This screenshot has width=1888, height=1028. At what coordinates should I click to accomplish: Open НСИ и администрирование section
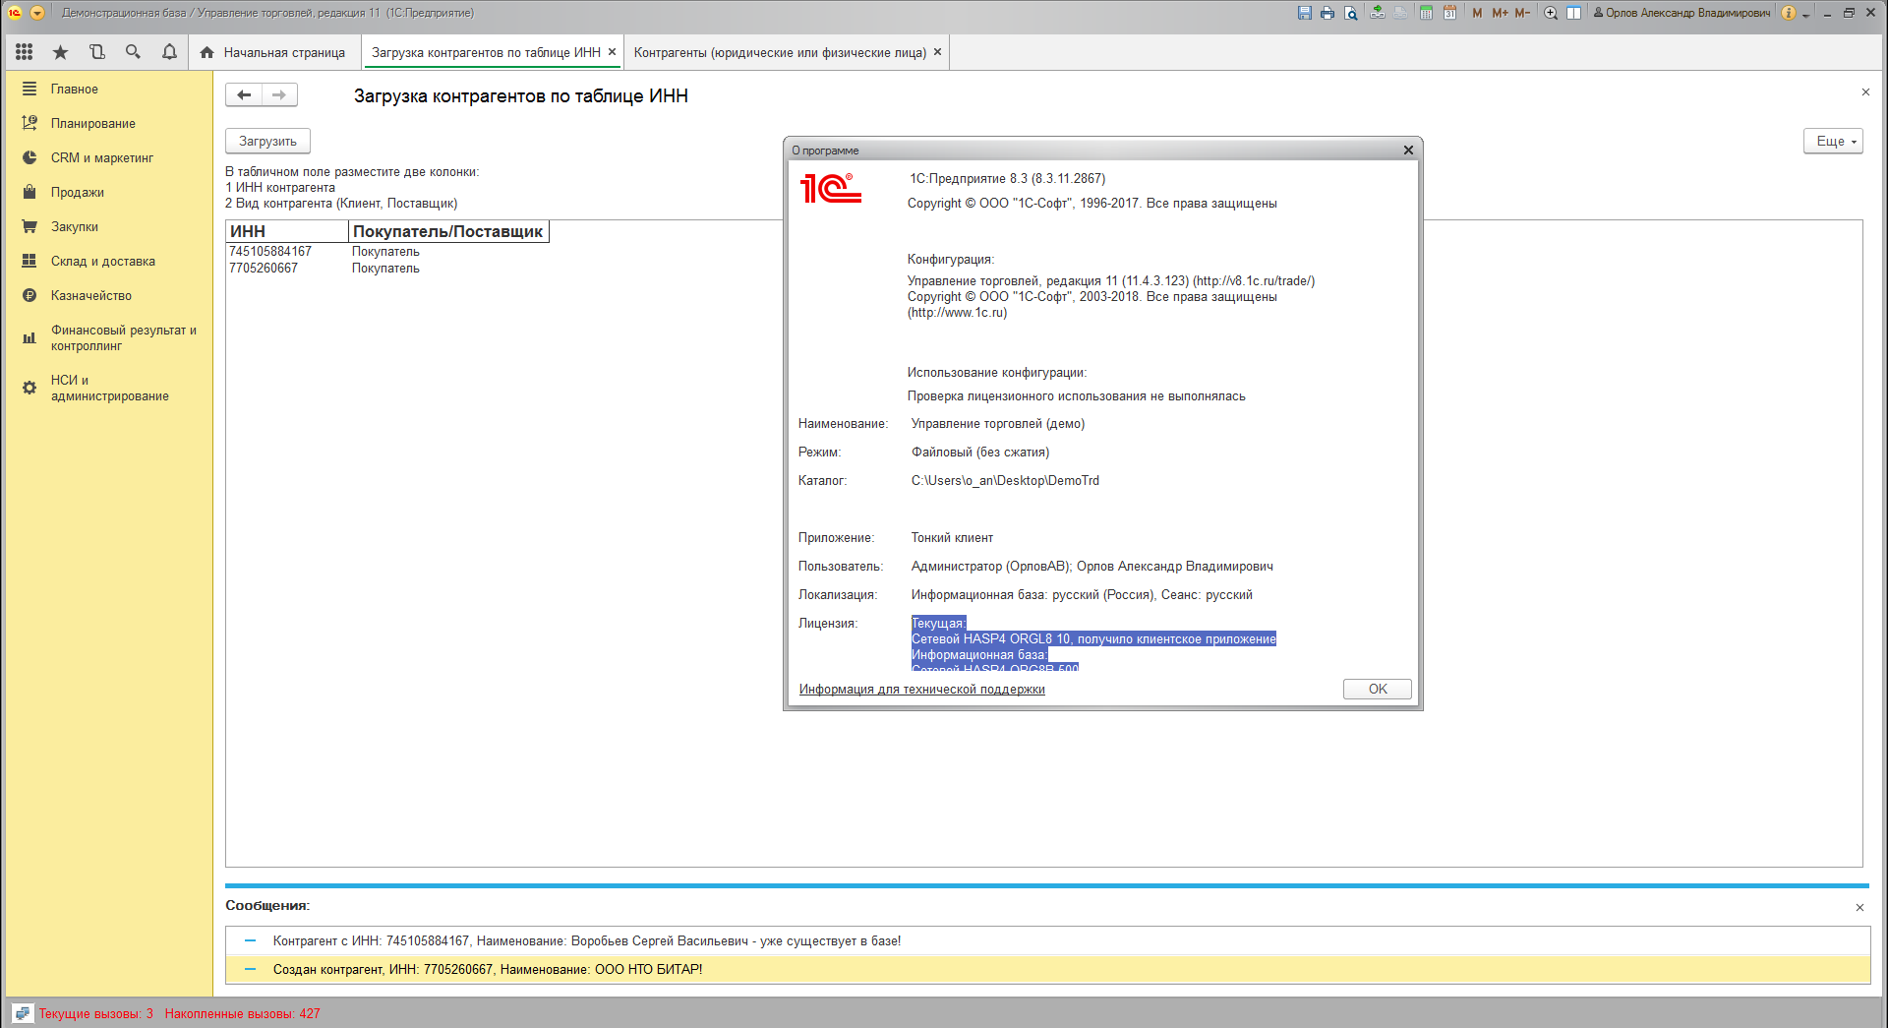(x=110, y=388)
